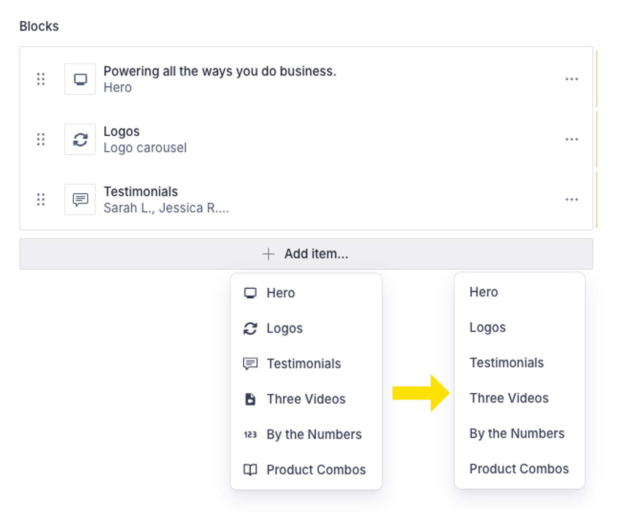Open the three-dot menu for Testimonials block
This screenshot has height=521, width=618.
572,199
